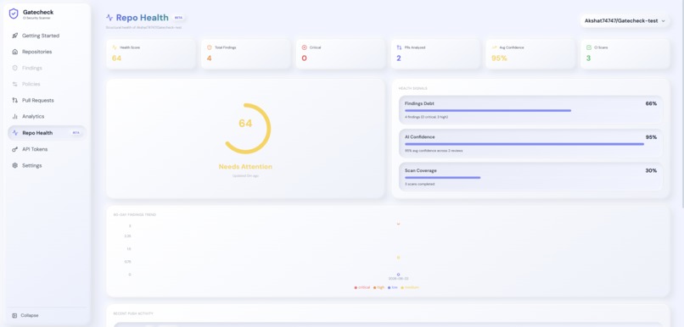This screenshot has height=327, width=684.
Task: Click the Avg Confidence trend icon
Action: (494, 47)
